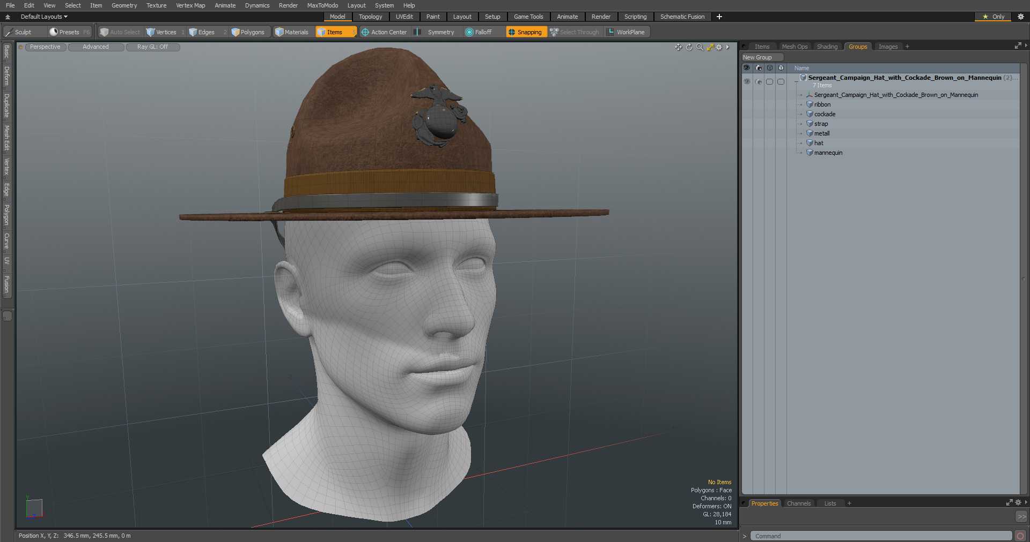1030x542 pixels.
Task: Click the record button beside Command field
Action: (x=1020, y=536)
